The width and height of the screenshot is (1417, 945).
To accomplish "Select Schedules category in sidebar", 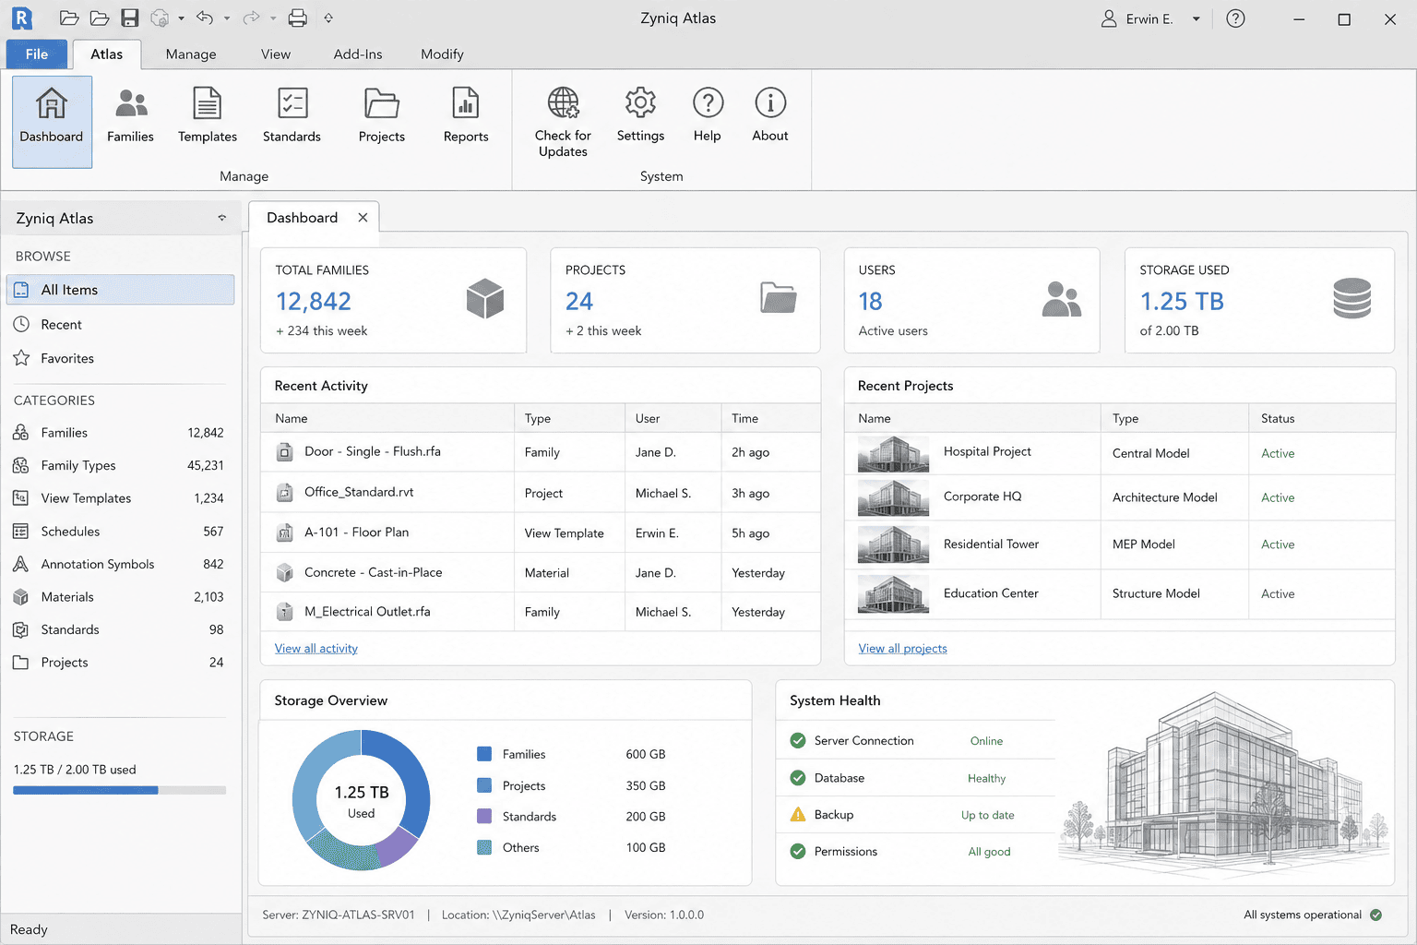I will point(119,532).
